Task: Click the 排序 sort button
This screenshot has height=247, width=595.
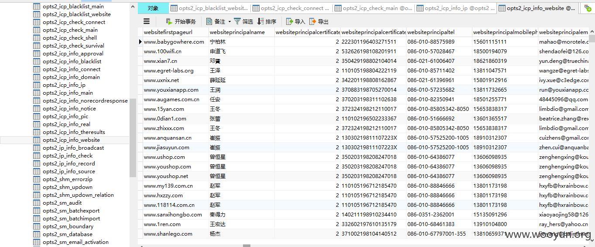Action: coord(267,21)
